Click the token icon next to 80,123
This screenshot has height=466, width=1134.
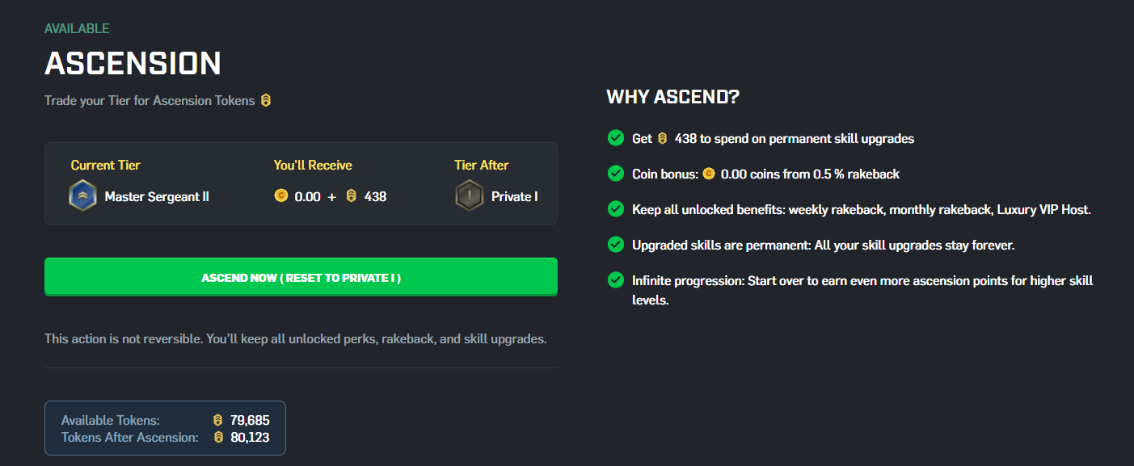click(217, 437)
